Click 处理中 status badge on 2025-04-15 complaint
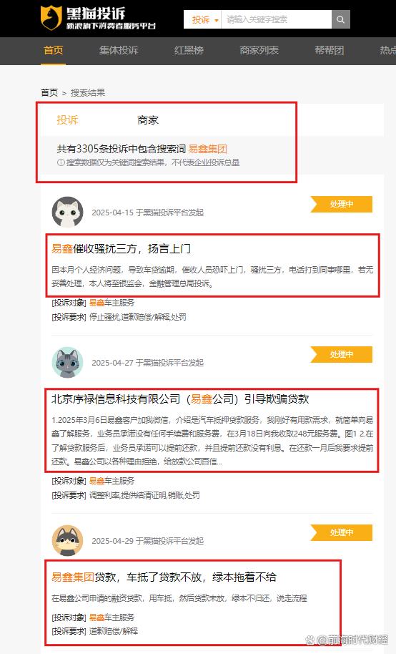 click(x=342, y=205)
